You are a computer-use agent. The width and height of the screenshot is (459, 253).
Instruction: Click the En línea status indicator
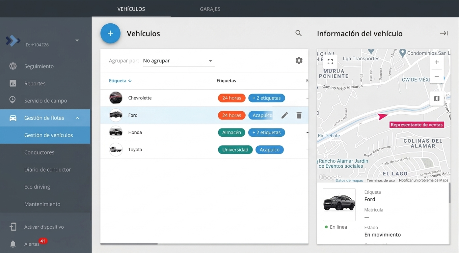coord(336,227)
